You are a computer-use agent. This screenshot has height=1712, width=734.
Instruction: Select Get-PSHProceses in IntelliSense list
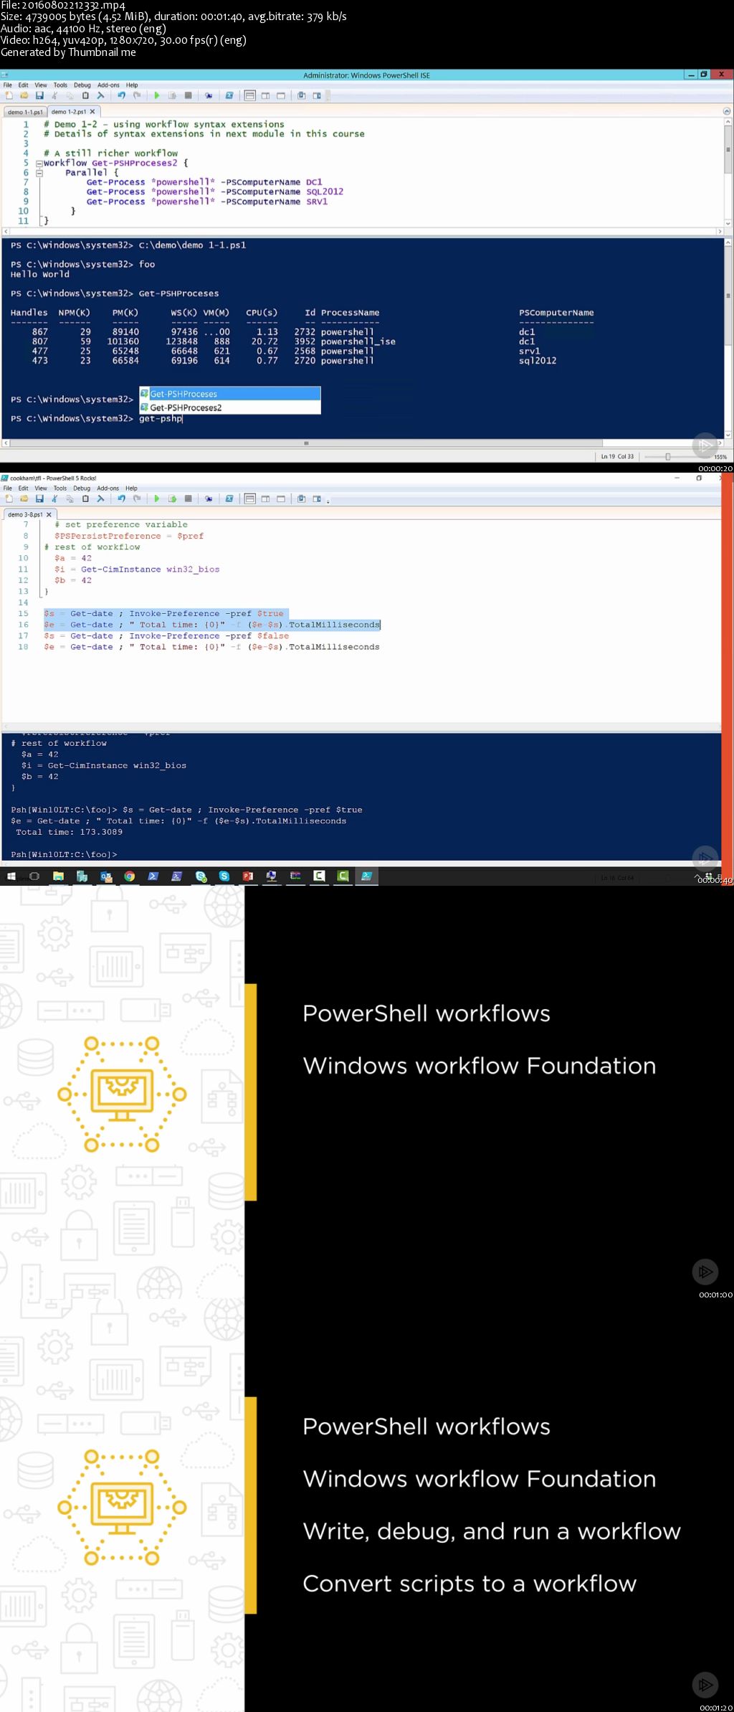(230, 394)
